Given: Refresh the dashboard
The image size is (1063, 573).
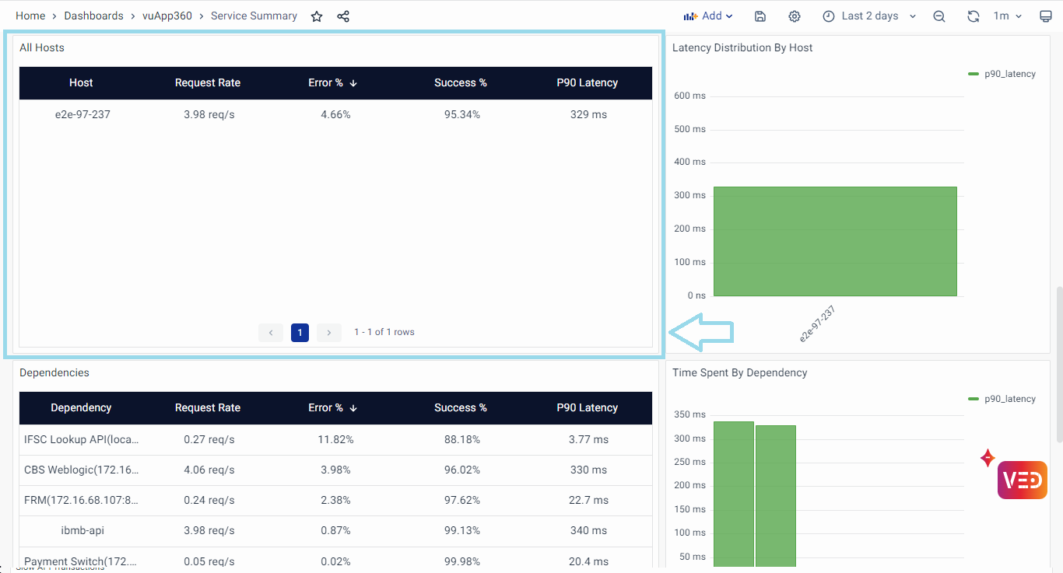Looking at the screenshot, I should coord(973,16).
